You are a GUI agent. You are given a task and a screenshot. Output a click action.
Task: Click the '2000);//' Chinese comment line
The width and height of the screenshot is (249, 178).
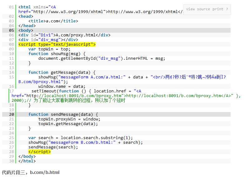click(x=68, y=100)
